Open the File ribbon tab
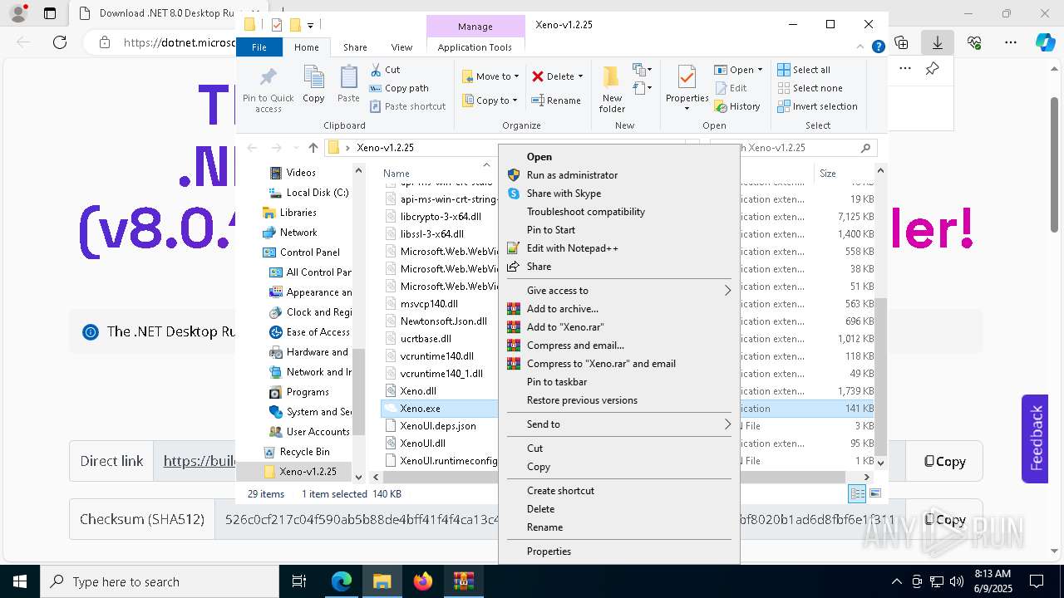 [259, 47]
